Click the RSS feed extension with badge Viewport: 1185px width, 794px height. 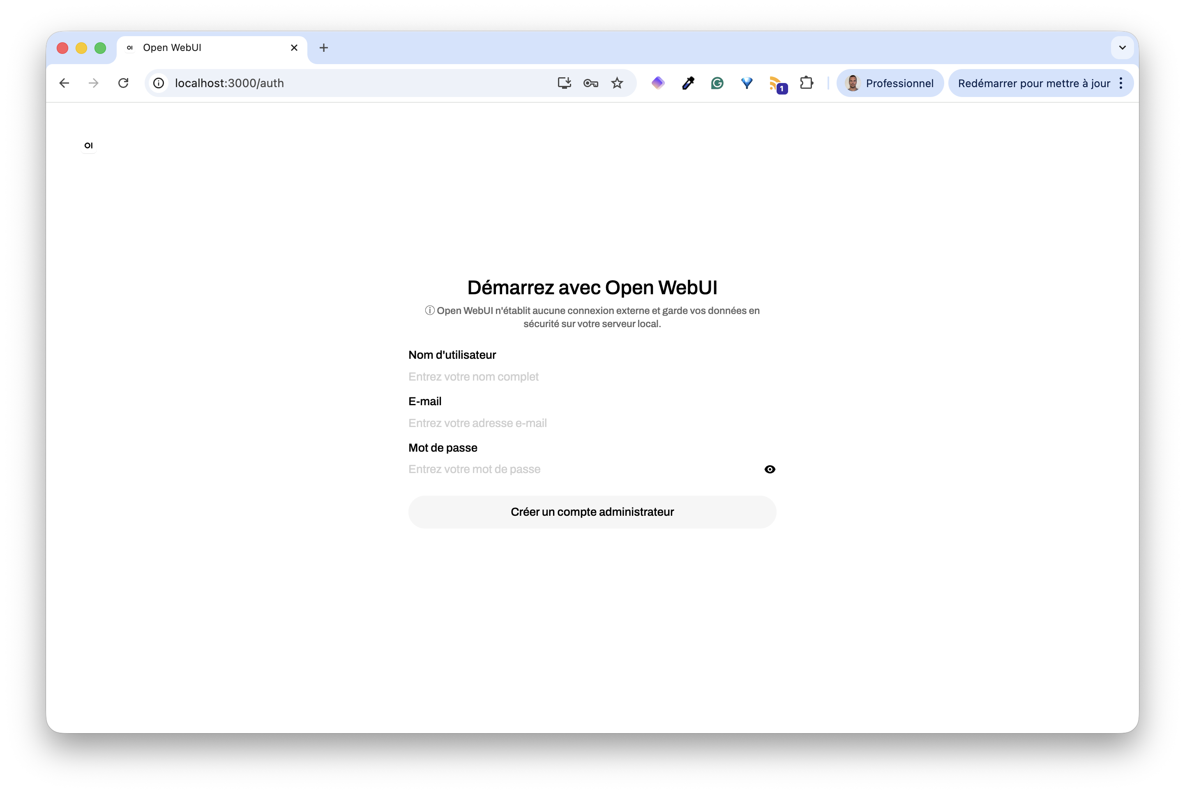pyautogui.click(x=777, y=84)
